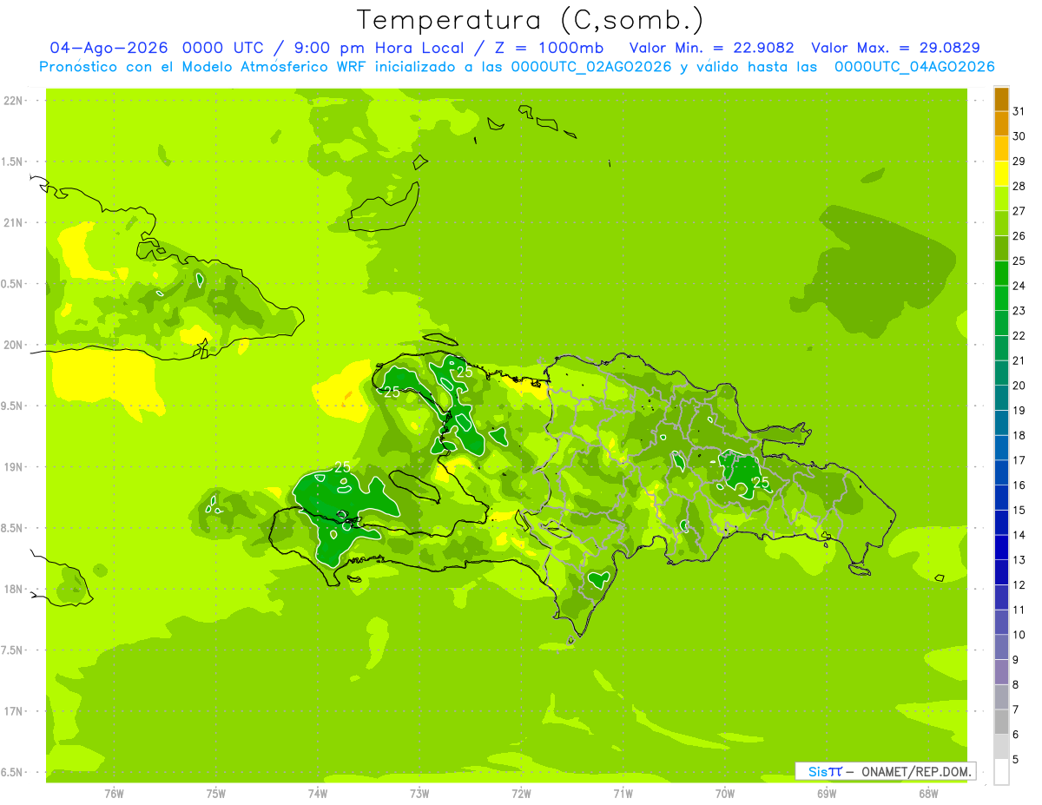1042x805 pixels.
Task: Click the orange colorbar segment between 30 and 31
Action: click(1001, 124)
